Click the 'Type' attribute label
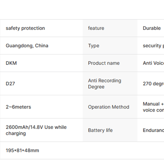This screenshot has width=164, height=160. [x=94, y=46]
